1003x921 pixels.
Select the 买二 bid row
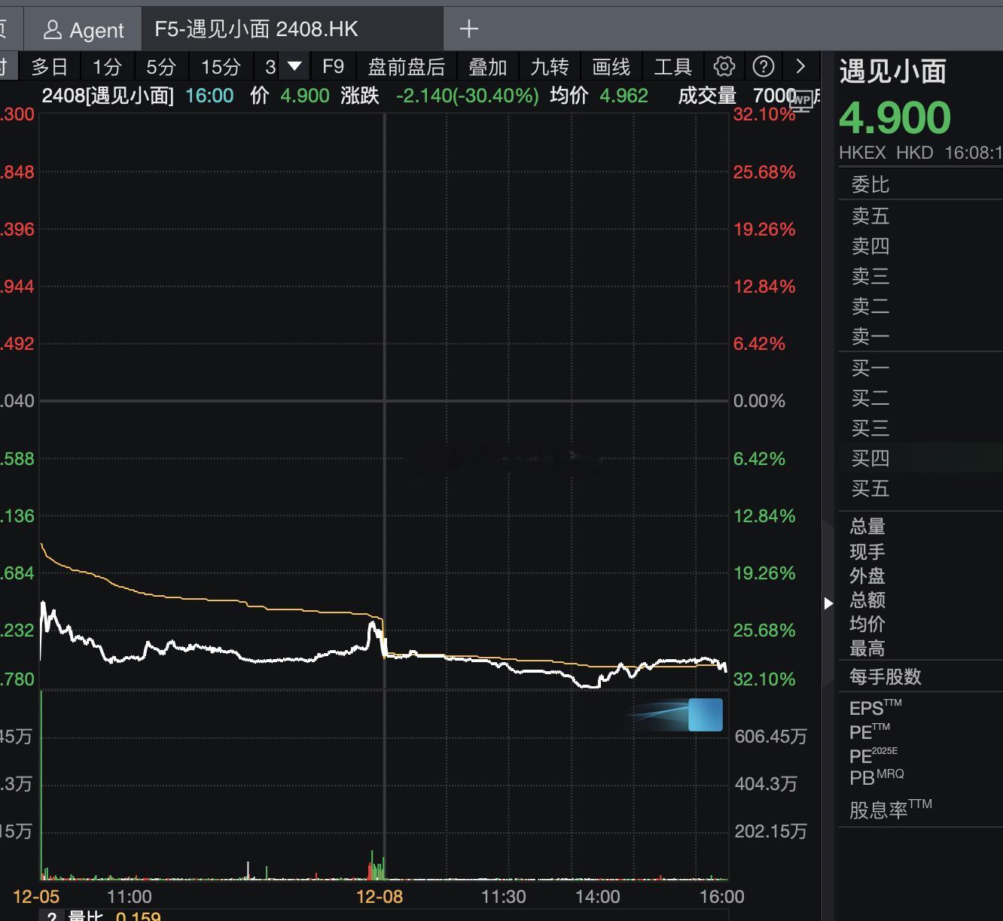coord(921,398)
